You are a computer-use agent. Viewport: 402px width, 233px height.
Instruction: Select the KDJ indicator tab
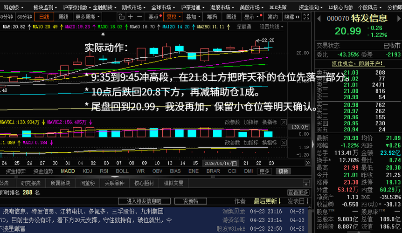click(87, 171)
